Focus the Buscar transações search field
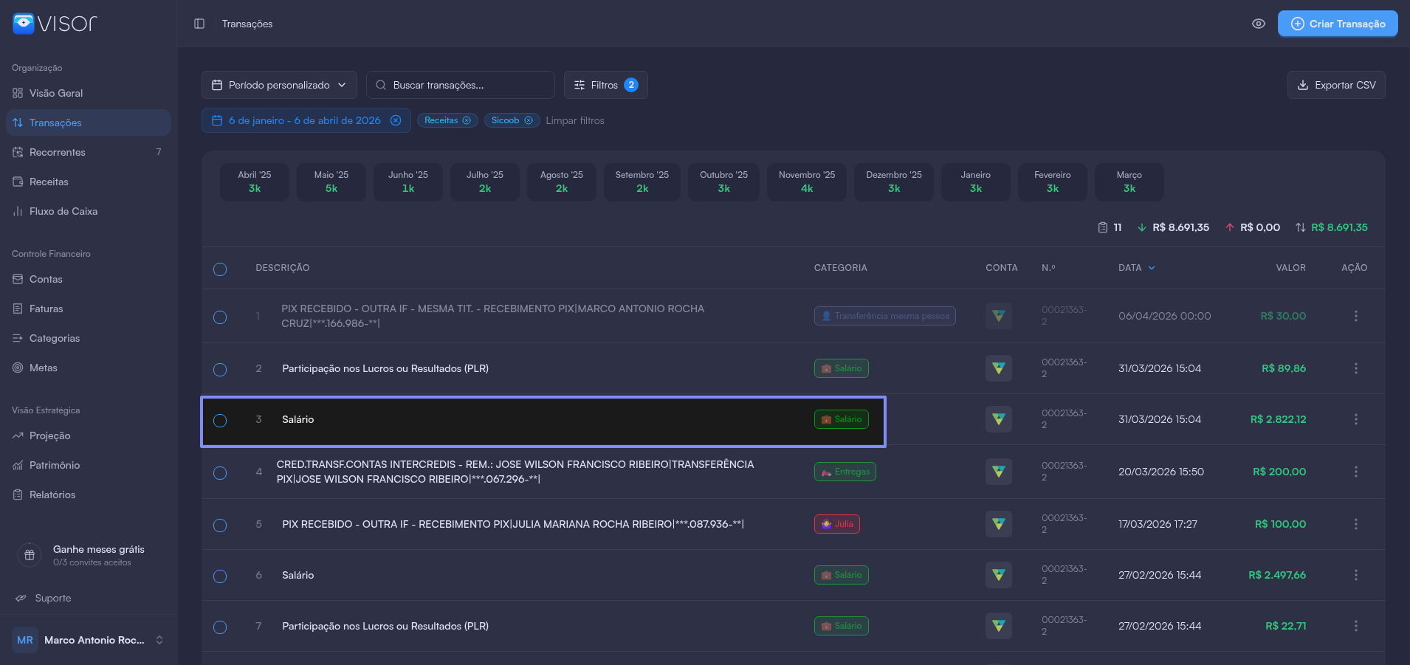This screenshot has width=1410, height=665. click(x=461, y=85)
